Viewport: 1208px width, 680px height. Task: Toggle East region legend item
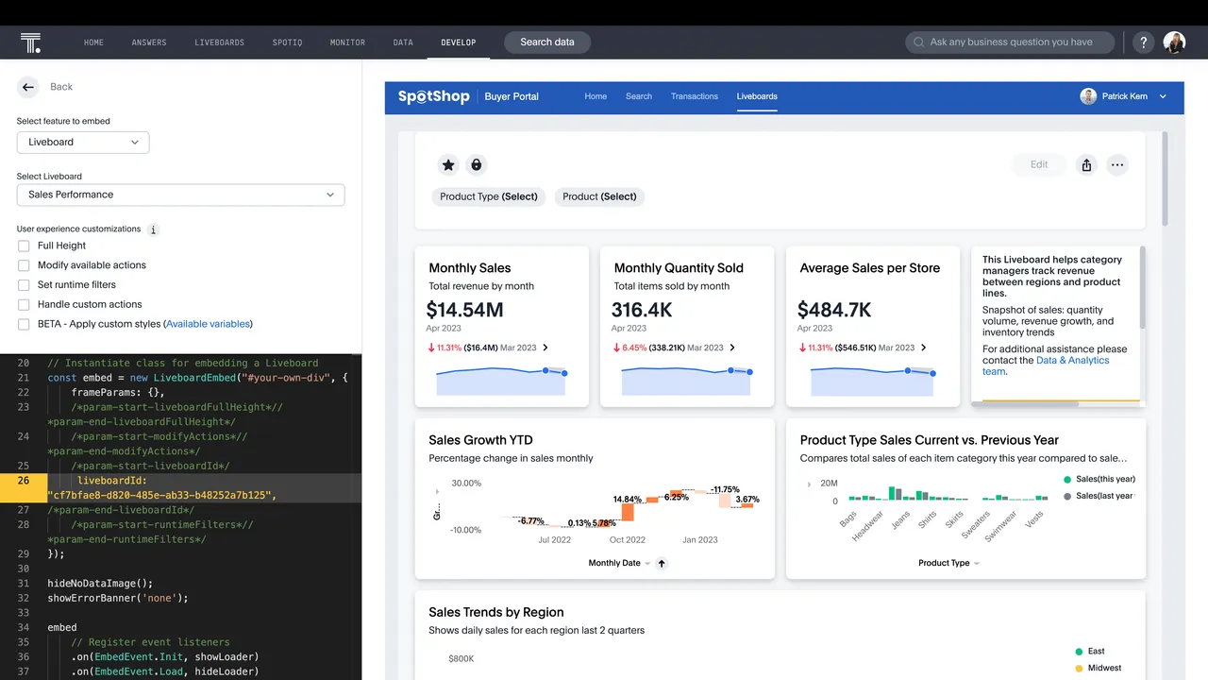pyautogui.click(x=1089, y=652)
